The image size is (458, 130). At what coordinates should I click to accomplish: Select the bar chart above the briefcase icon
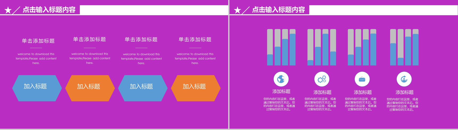[362, 47]
